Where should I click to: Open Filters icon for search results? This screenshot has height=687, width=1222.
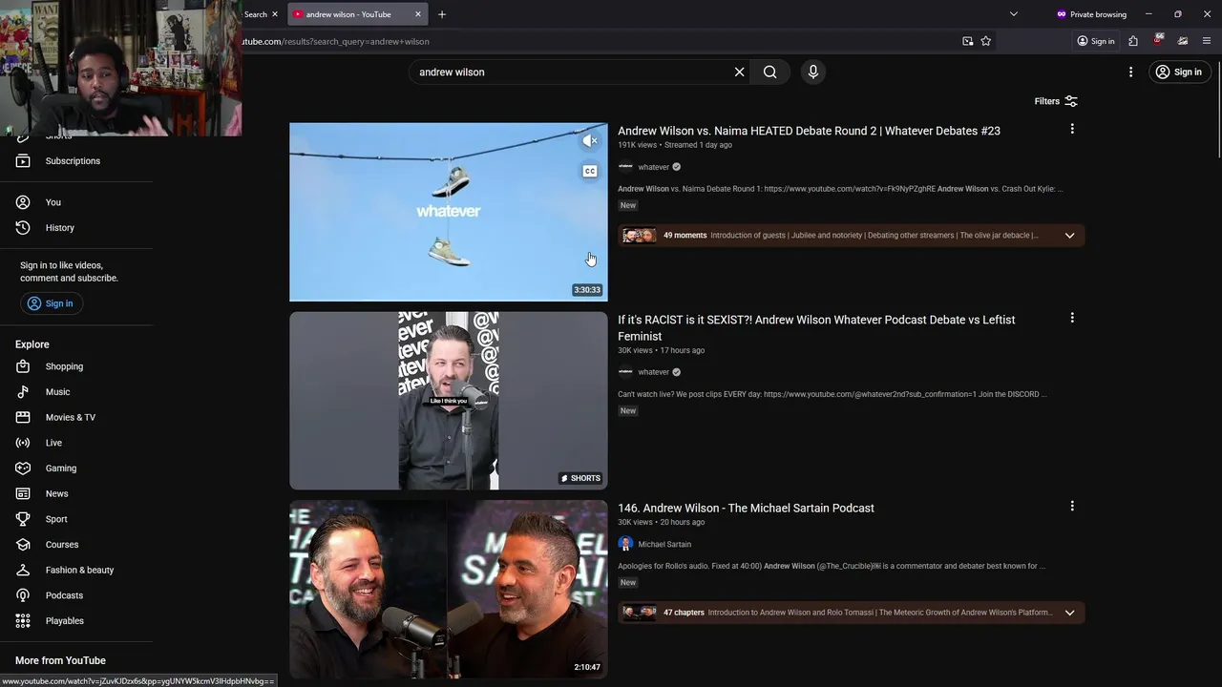(1071, 101)
